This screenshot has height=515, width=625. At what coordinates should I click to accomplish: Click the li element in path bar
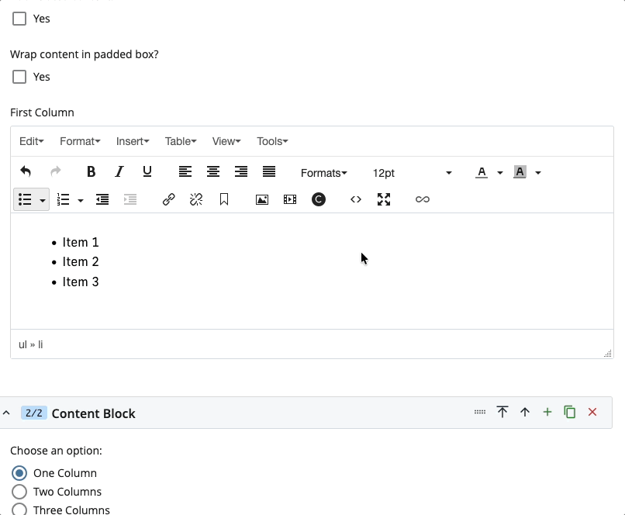pyautogui.click(x=40, y=344)
